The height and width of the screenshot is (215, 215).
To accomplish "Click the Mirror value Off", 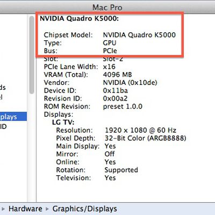I will [110, 154].
